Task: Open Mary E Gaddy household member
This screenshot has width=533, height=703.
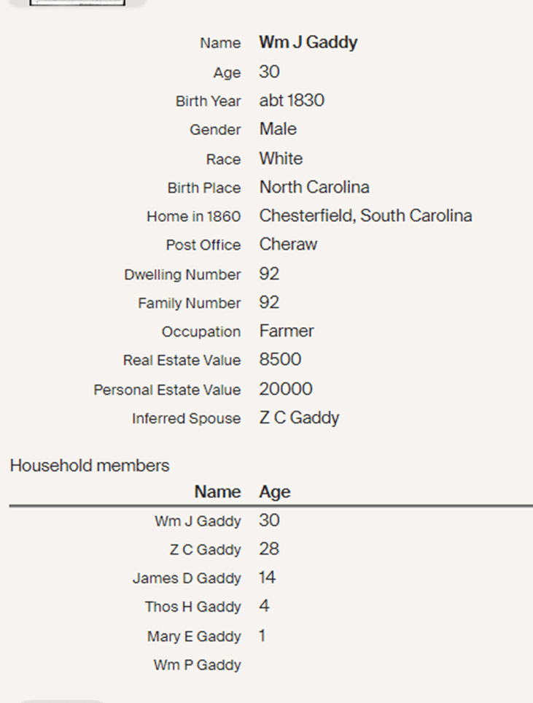Action: (193, 637)
